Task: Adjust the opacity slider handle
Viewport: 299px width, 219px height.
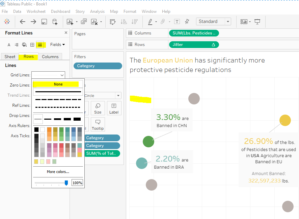Action: coord(66,183)
